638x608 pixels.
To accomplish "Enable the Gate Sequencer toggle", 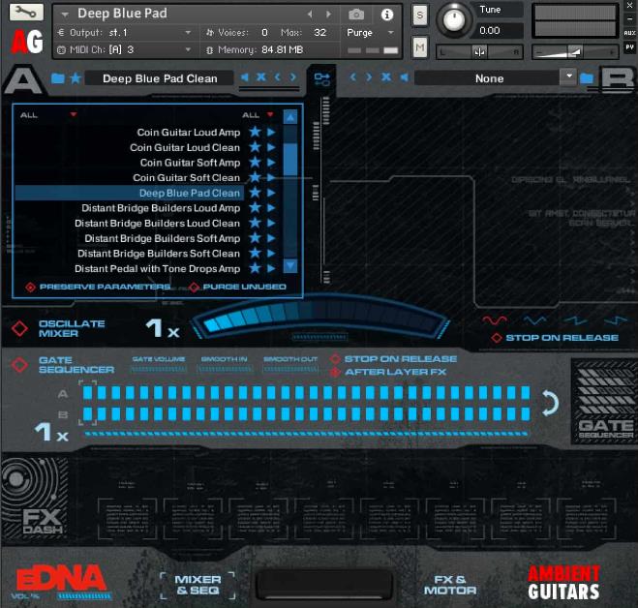I will click(x=19, y=365).
